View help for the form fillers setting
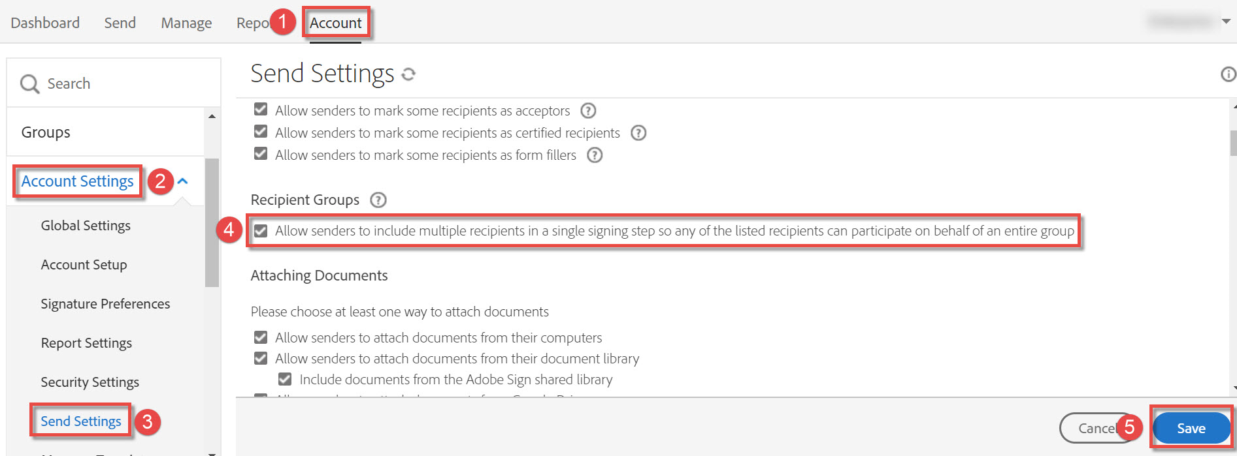 (594, 155)
